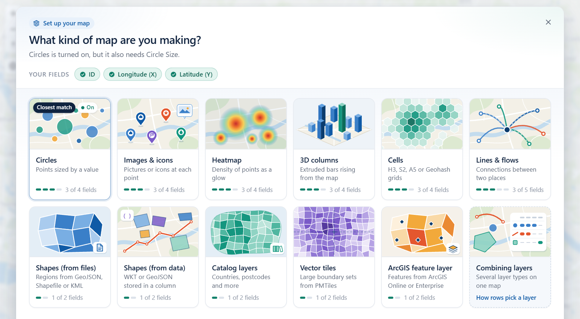Open the How rows pick a layer link

(506, 298)
